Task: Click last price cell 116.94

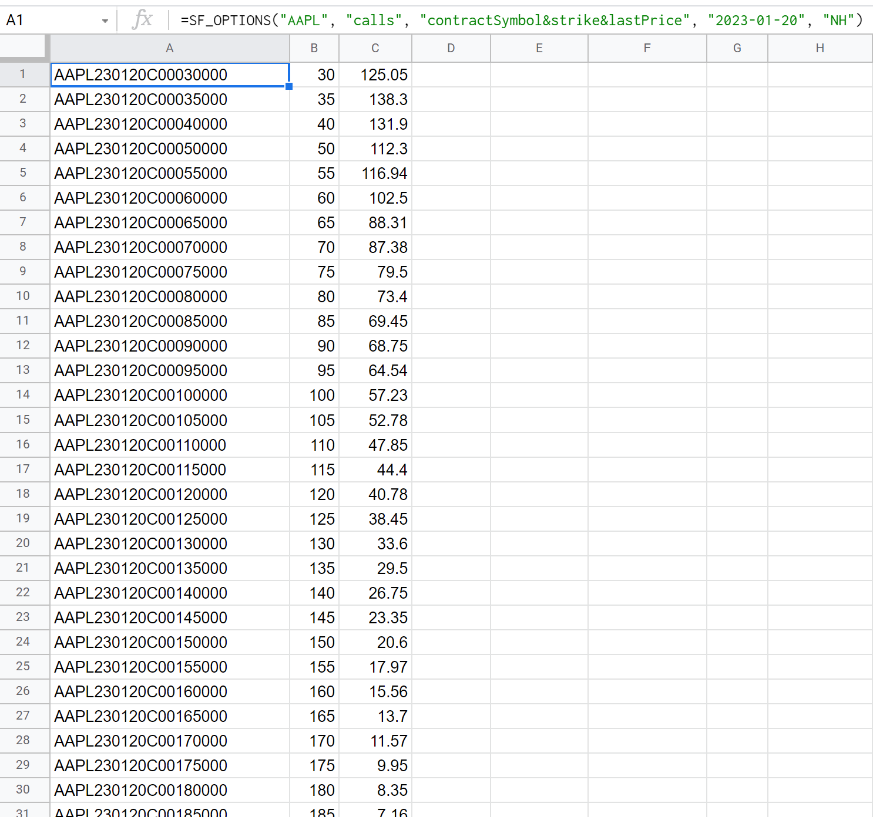Action: click(375, 173)
